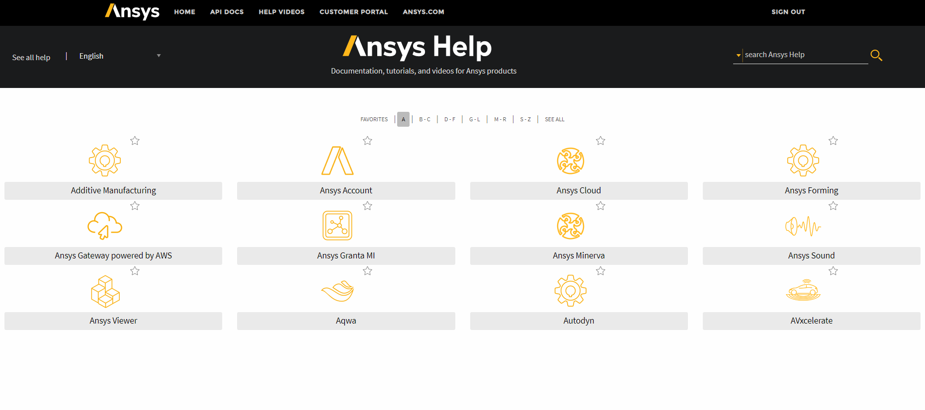This screenshot has width=925, height=410.
Task: Click the search magnifier icon
Action: [x=876, y=55]
